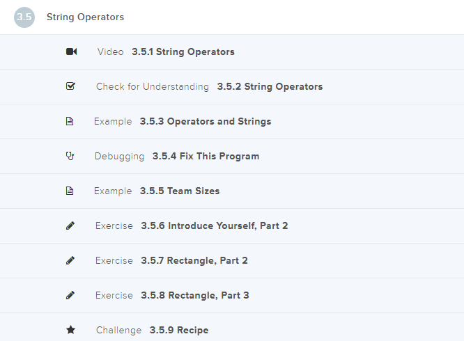This screenshot has width=464, height=341.
Task: Click the document icon for Operators and Strings
Action: point(70,122)
